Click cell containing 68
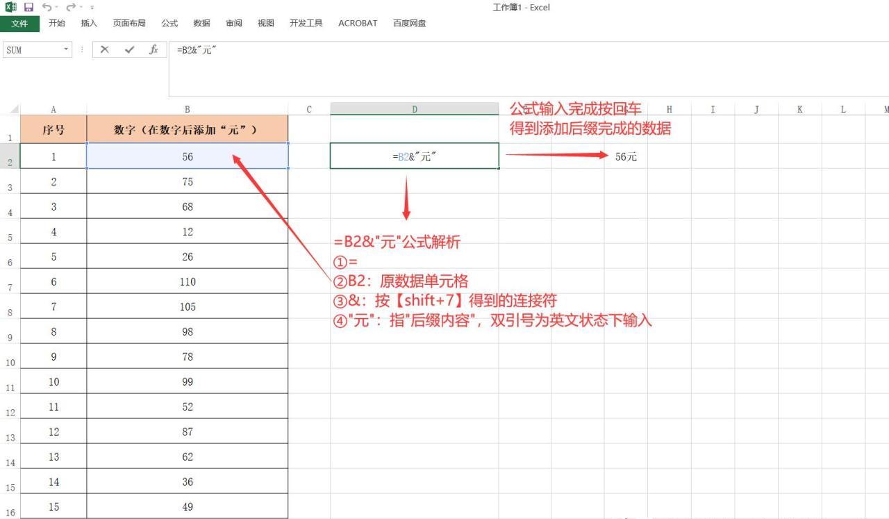The image size is (889, 519). coord(188,206)
